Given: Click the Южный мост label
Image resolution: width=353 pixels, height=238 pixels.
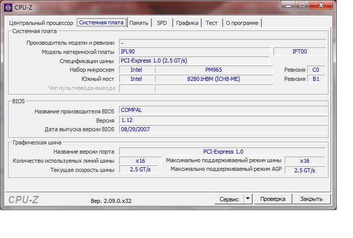Looking at the screenshot, I should pos(98,79).
